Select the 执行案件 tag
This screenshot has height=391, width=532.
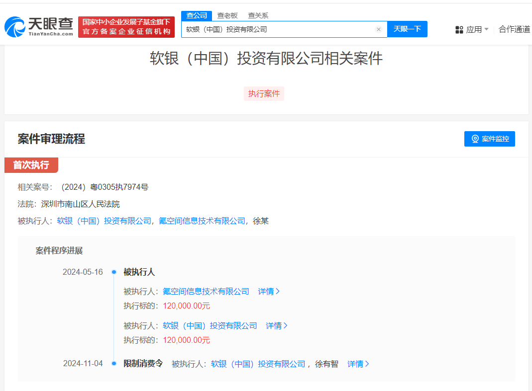(264, 93)
